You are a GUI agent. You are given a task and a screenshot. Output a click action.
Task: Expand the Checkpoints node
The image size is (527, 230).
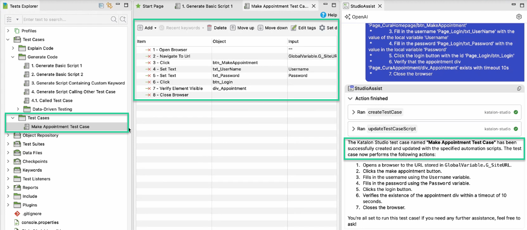[9, 161]
